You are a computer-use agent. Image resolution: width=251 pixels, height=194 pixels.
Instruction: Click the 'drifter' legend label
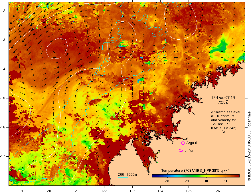189,151
